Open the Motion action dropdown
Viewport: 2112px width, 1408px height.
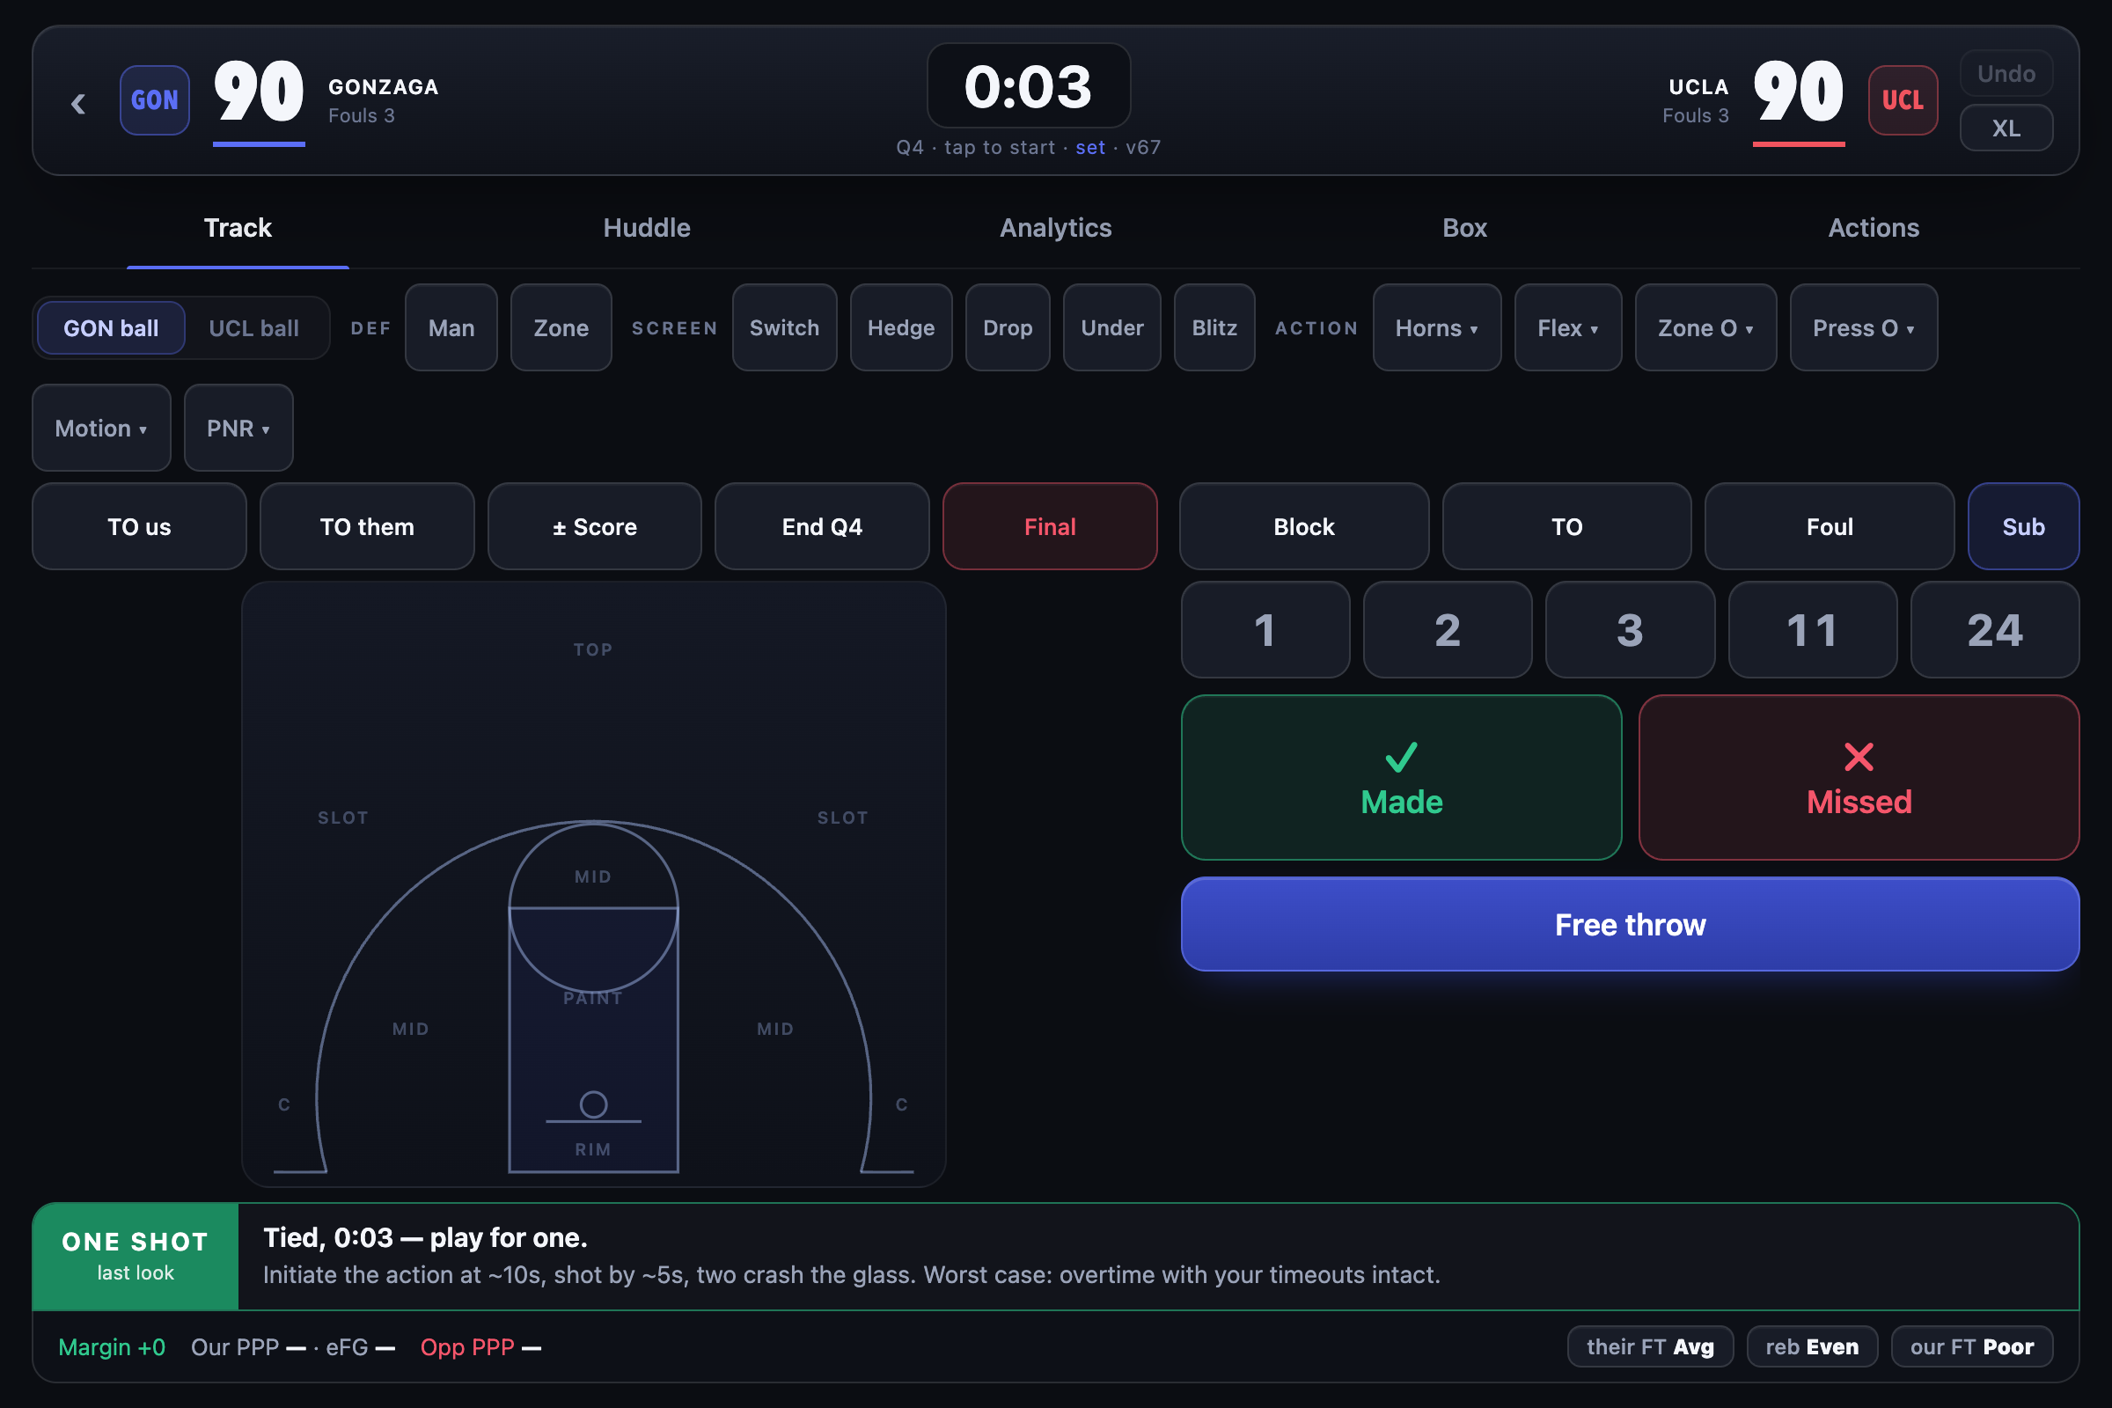pos(101,428)
